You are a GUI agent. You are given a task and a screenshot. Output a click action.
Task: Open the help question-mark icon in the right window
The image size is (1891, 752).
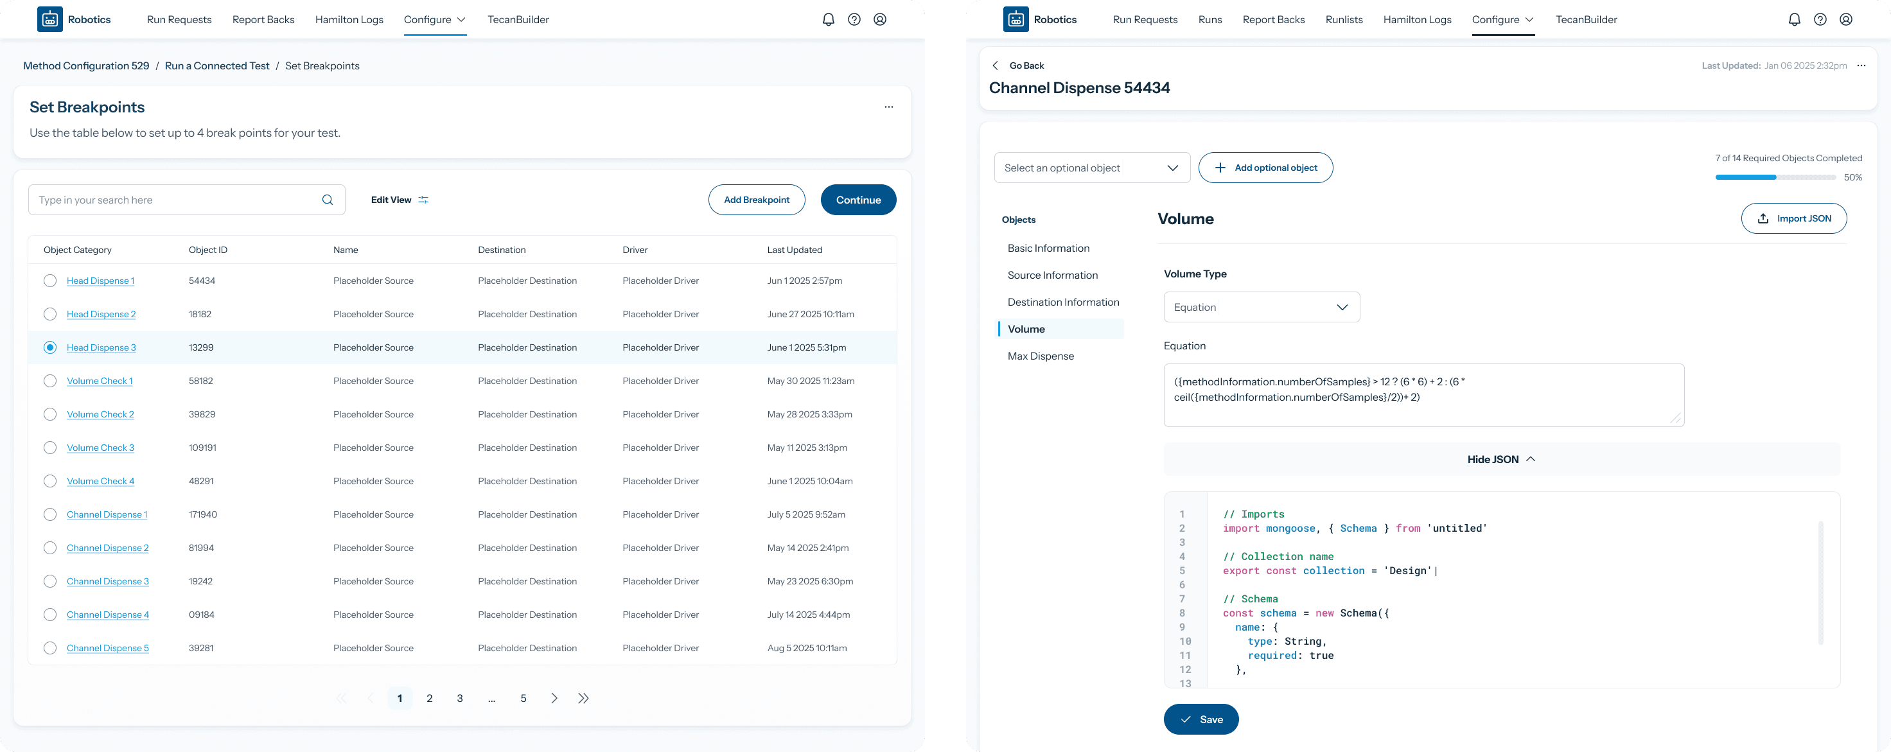click(x=1820, y=20)
